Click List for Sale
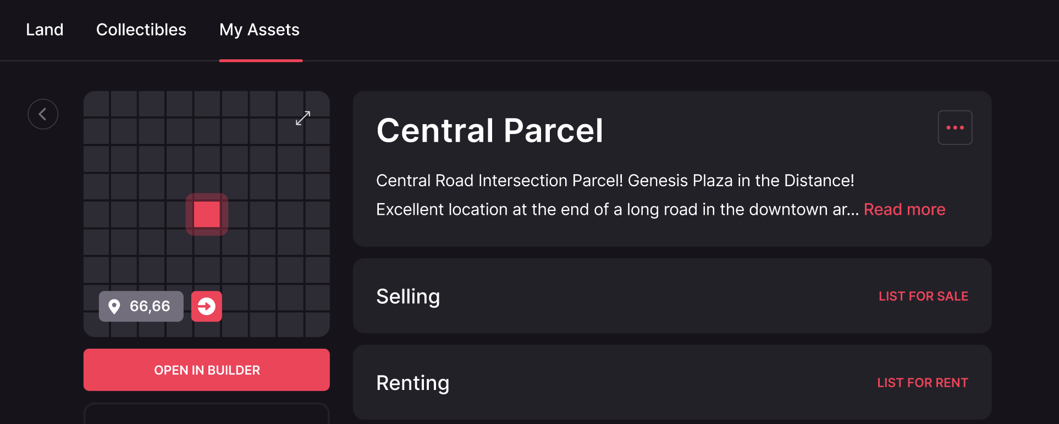This screenshot has height=424, width=1059. click(x=923, y=297)
